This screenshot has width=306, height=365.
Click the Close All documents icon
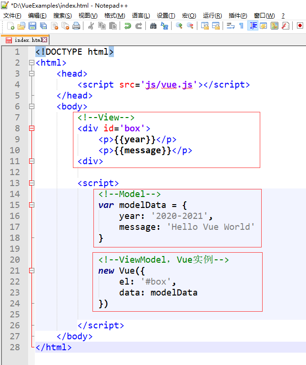click(x=66, y=26)
